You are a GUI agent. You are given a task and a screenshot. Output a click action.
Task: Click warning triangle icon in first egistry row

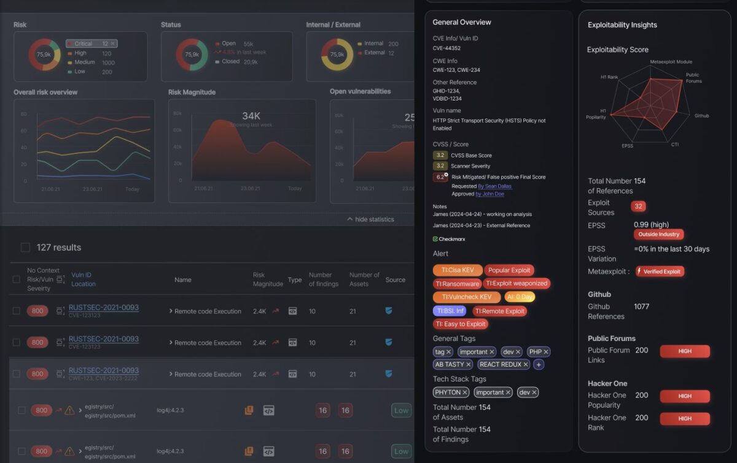coord(69,410)
